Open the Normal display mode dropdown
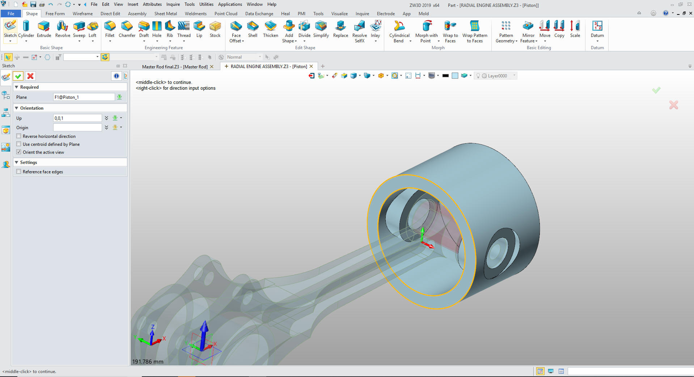The width and height of the screenshot is (694, 377). click(x=260, y=57)
